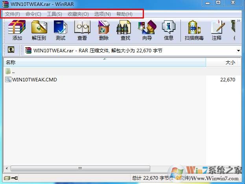Click the Scan Virus (扫描病毒) icon
Viewport: 245px width, 184px height.
click(x=194, y=30)
